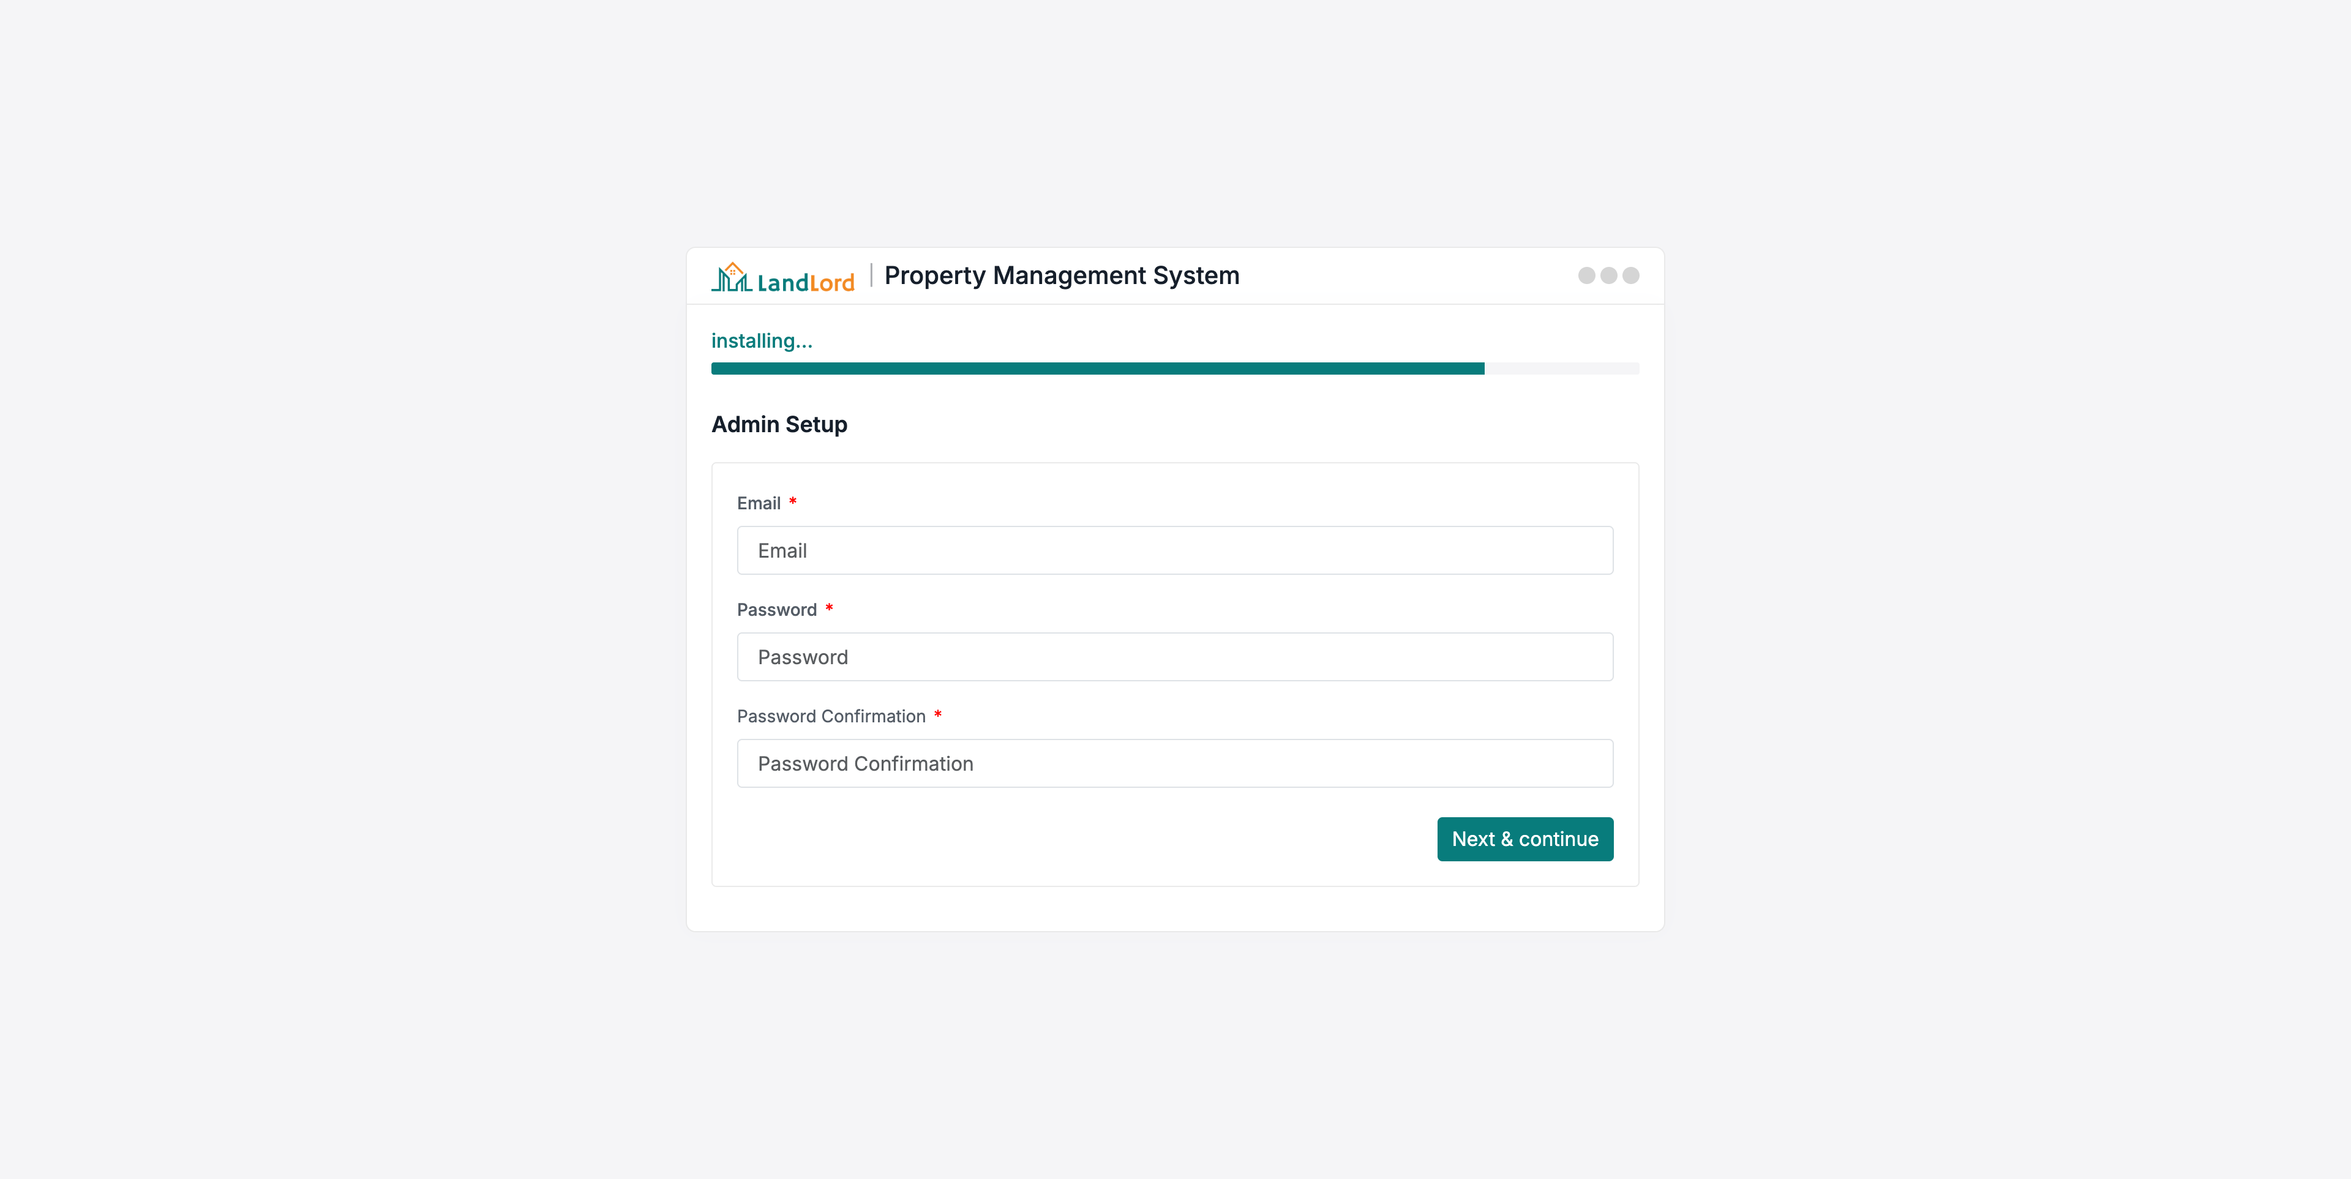Click red asterisk next to Password label
This screenshot has height=1179, width=2351.
click(829, 608)
